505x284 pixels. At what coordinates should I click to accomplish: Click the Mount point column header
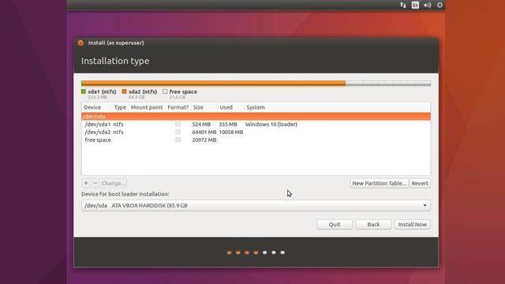pyautogui.click(x=147, y=107)
